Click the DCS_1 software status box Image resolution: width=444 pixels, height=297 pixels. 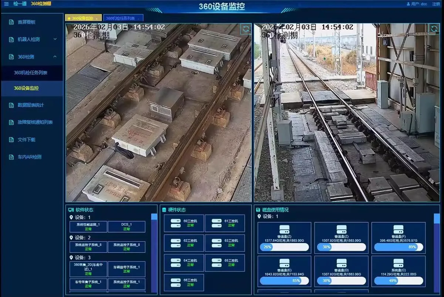coord(127,226)
